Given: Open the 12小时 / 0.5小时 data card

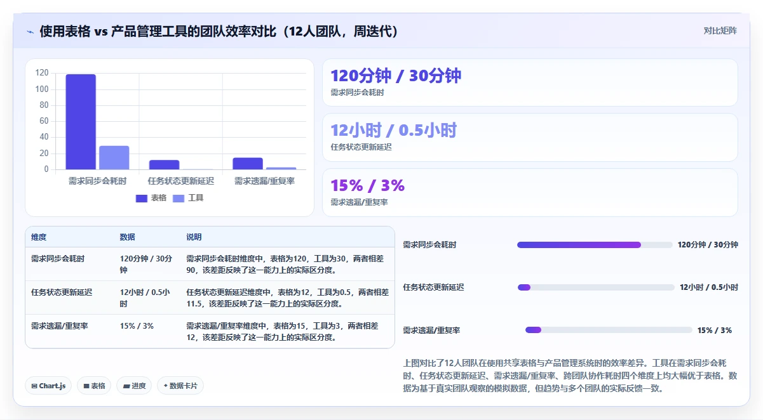Looking at the screenshot, I should click(530, 137).
